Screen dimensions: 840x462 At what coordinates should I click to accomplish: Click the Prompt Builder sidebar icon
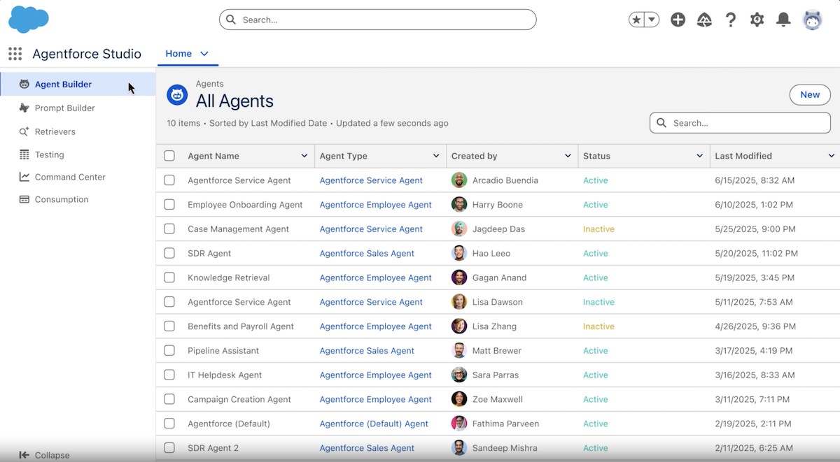pyautogui.click(x=24, y=108)
